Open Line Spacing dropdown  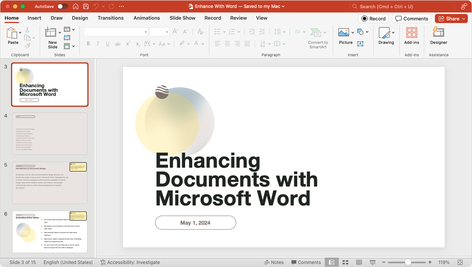click(279, 32)
